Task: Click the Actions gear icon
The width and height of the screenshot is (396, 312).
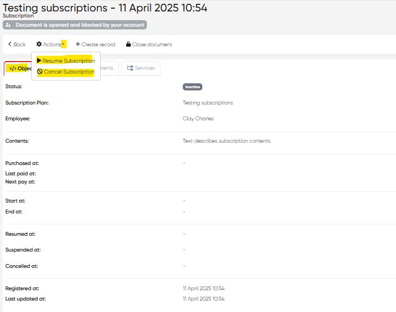Action: 39,44
